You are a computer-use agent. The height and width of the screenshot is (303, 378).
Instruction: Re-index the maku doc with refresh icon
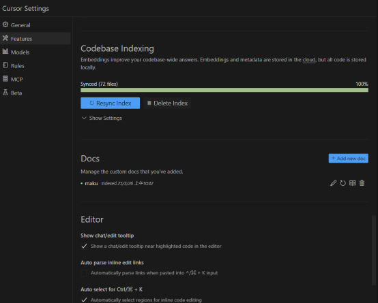(x=343, y=183)
